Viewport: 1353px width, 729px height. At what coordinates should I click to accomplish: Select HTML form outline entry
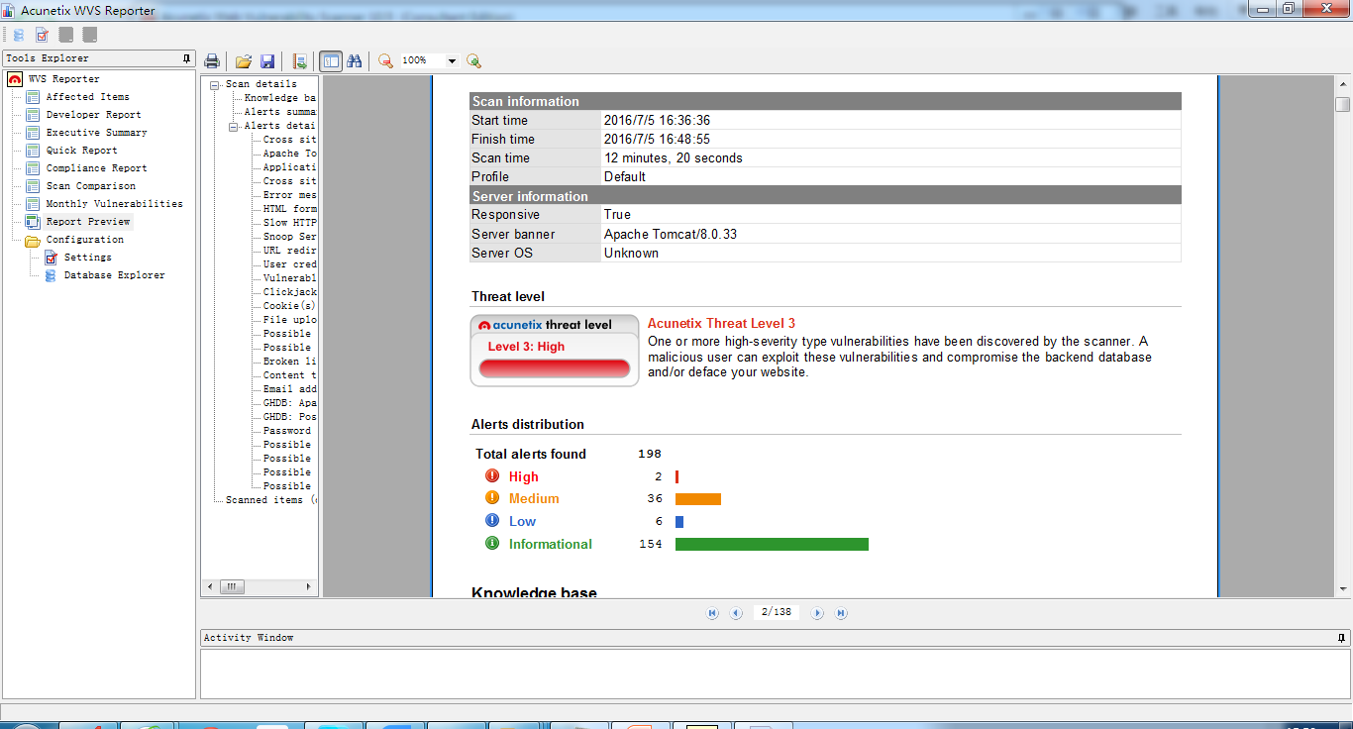coord(289,209)
